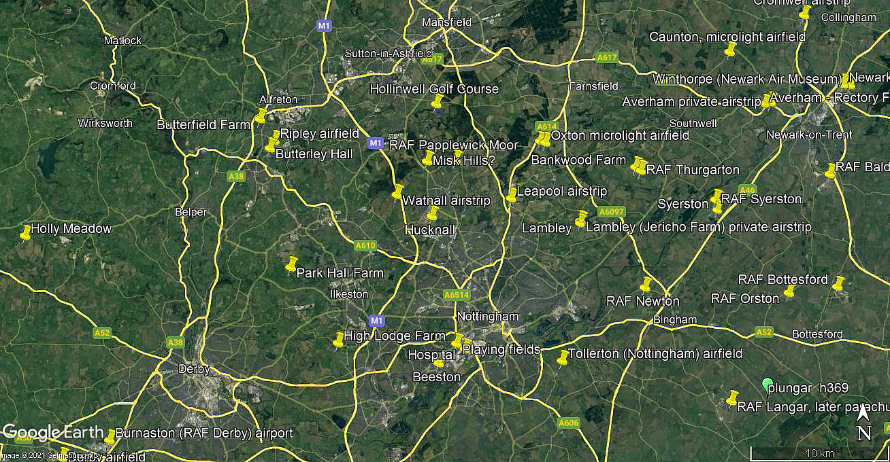Click the RAF Langar pushpin
This screenshot has width=890, height=462.
[733, 397]
